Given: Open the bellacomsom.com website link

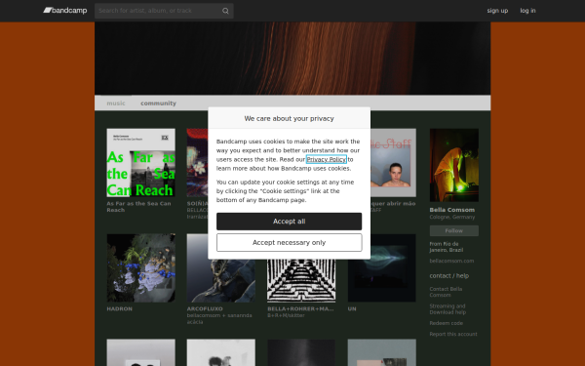Looking at the screenshot, I should (x=451, y=261).
